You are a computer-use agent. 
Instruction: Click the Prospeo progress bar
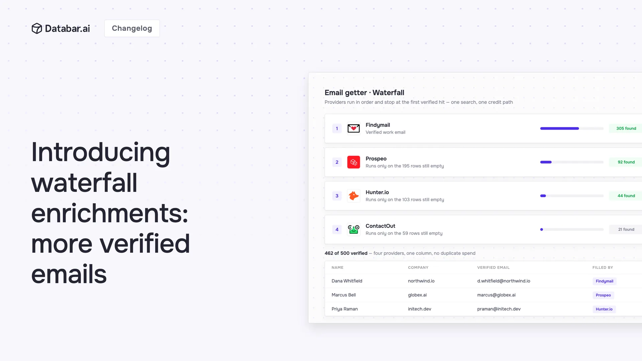[x=572, y=162]
